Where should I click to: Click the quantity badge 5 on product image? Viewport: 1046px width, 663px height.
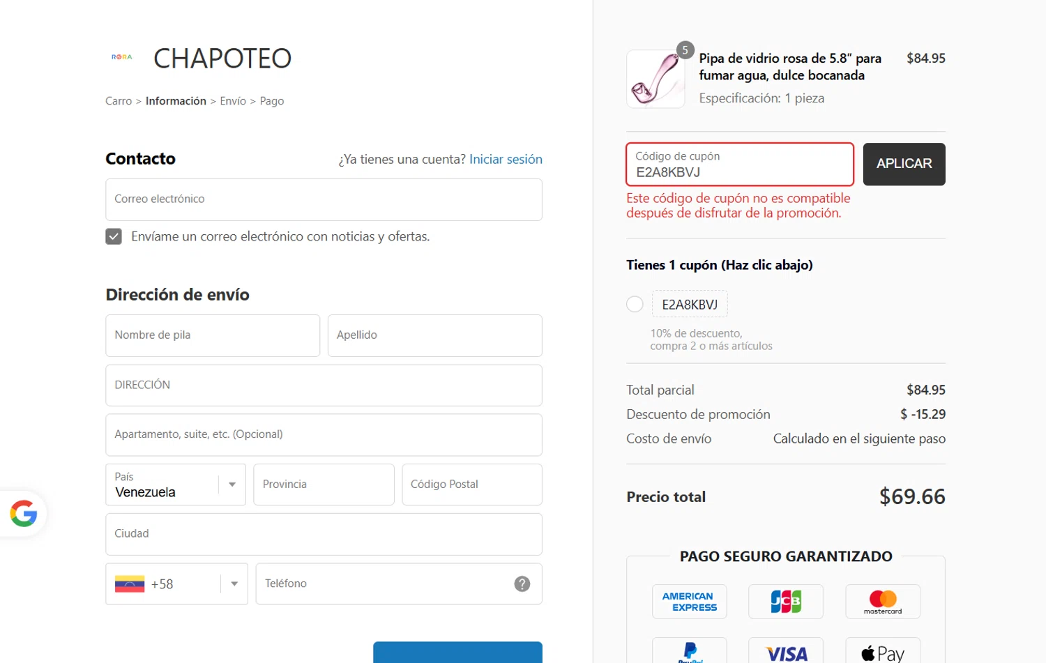point(685,50)
